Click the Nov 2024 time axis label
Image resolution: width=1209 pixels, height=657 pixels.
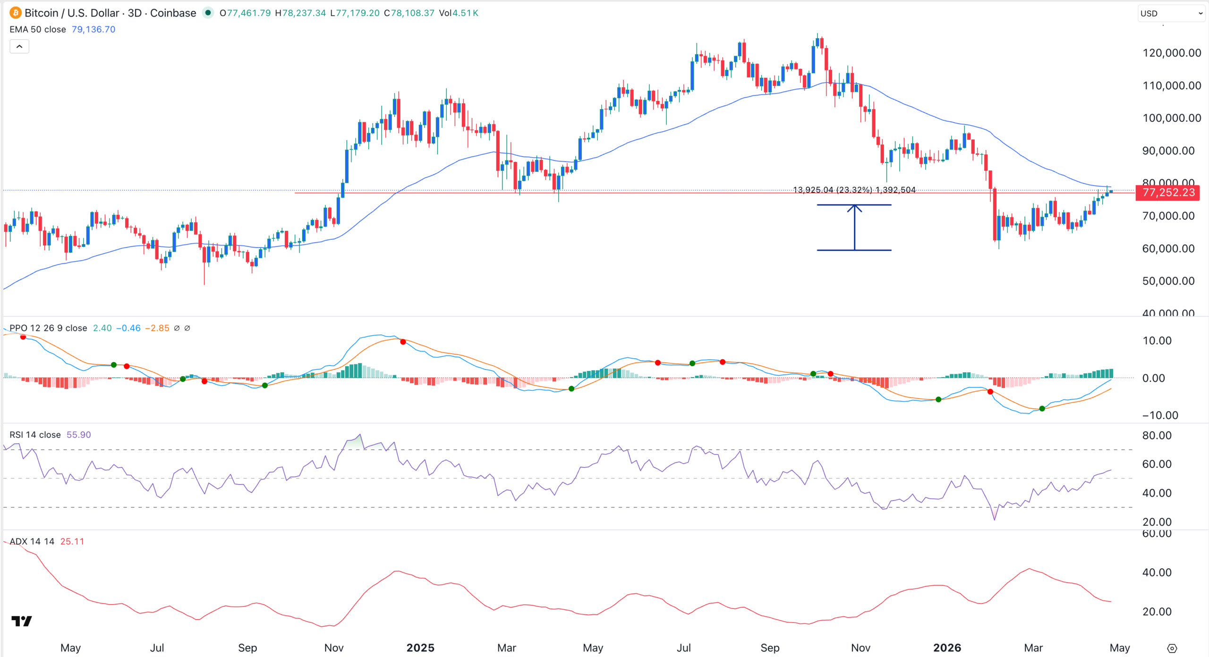[x=334, y=648]
